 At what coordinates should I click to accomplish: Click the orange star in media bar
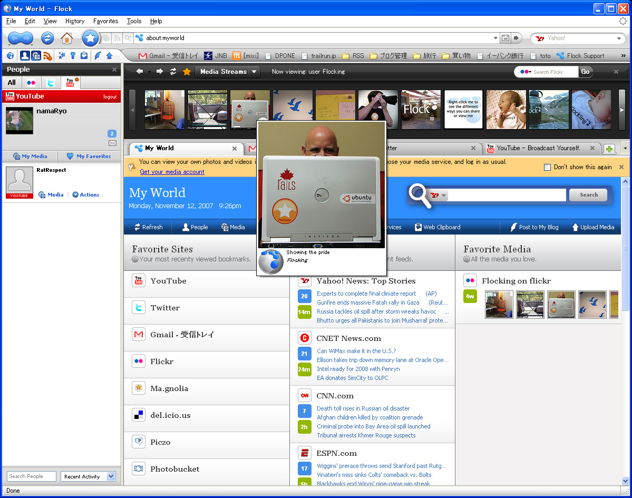186,72
